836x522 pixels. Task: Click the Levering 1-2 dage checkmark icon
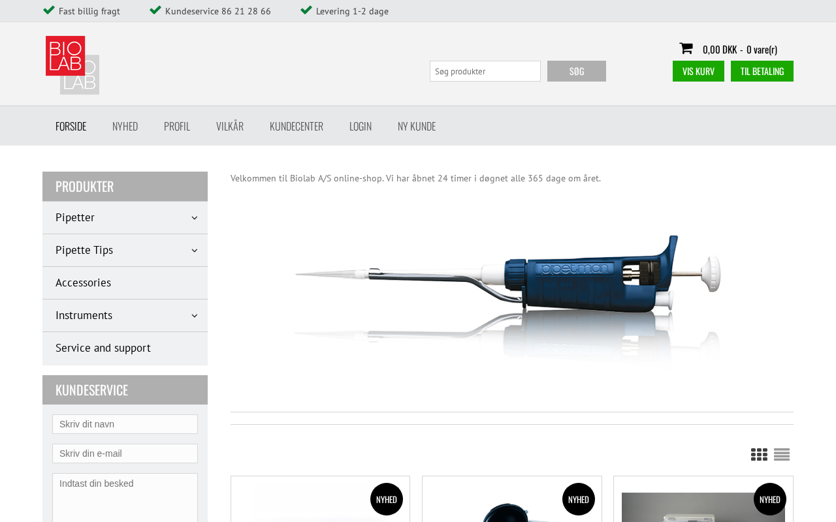[x=306, y=10]
